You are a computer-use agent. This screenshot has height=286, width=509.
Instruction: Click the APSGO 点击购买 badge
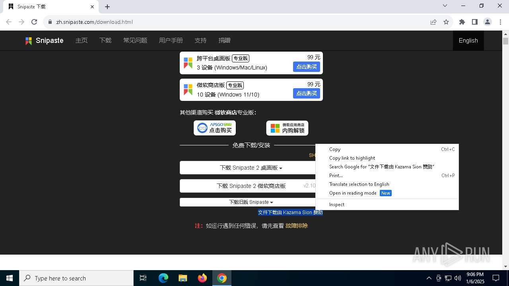pos(215,128)
